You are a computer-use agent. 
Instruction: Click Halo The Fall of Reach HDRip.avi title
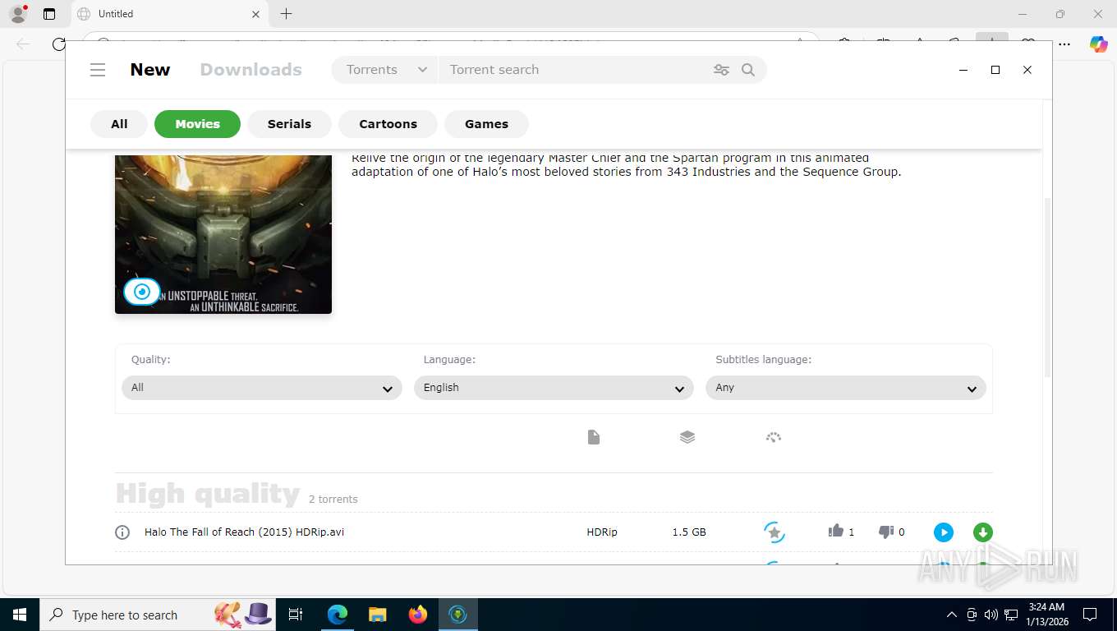(244, 532)
